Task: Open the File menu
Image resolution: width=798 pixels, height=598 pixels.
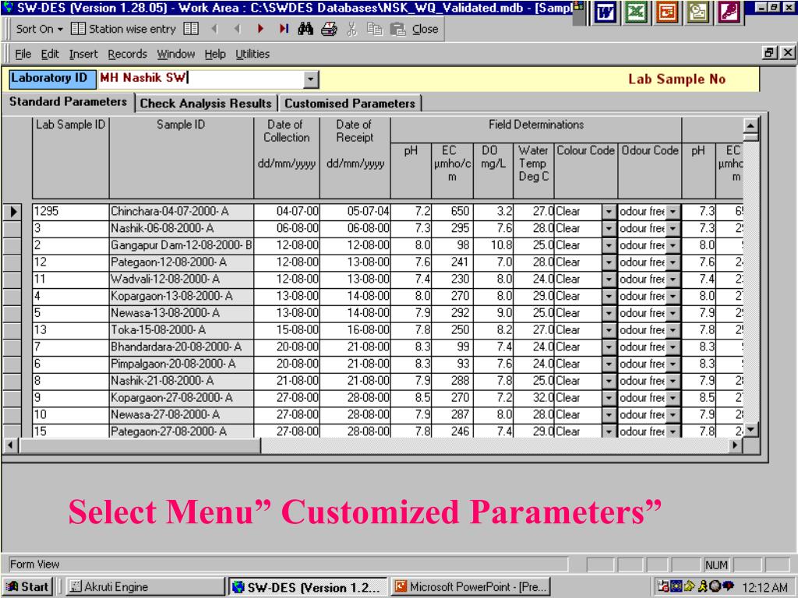Action: pyautogui.click(x=23, y=54)
